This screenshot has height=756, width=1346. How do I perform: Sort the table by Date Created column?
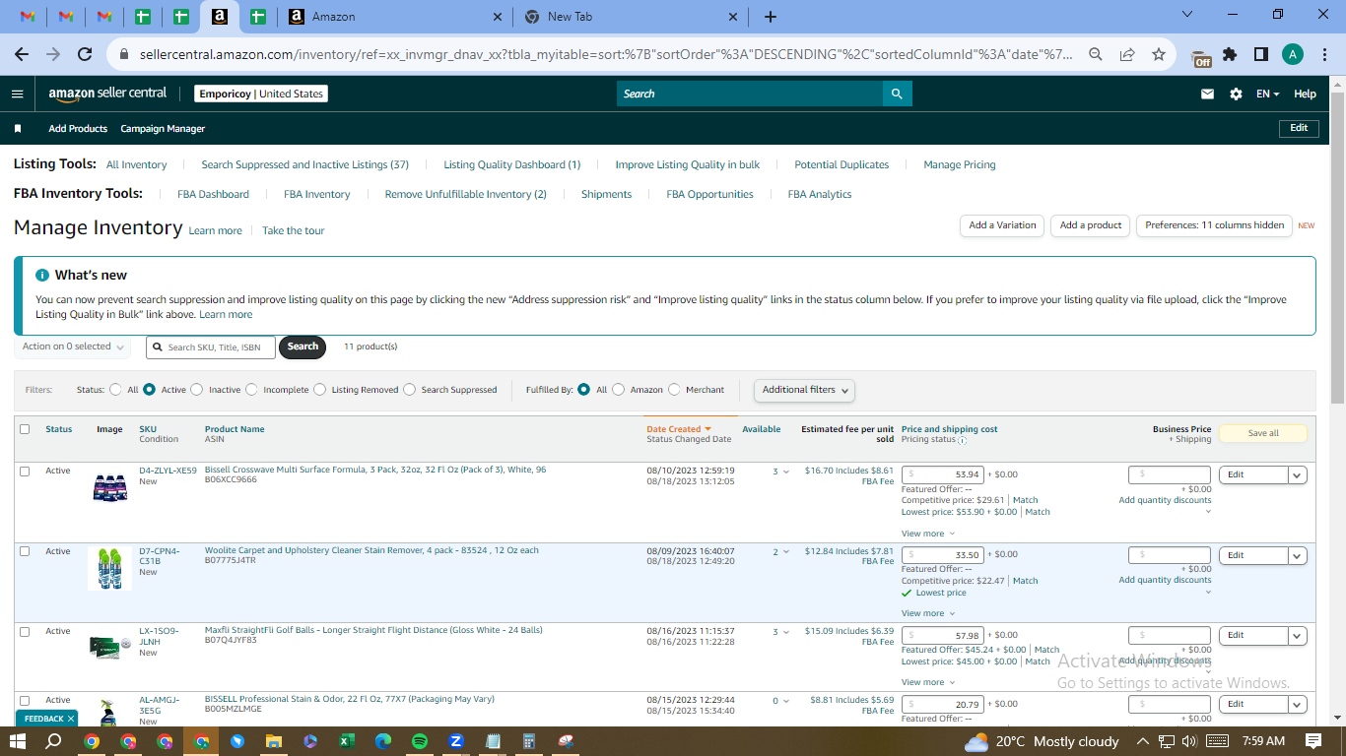pos(678,429)
